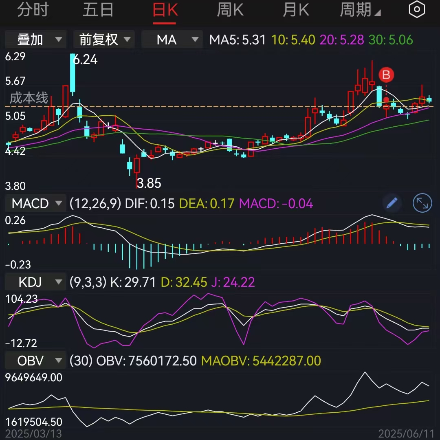
Task: Open the chart settings gear icon
Action: (417, 9)
